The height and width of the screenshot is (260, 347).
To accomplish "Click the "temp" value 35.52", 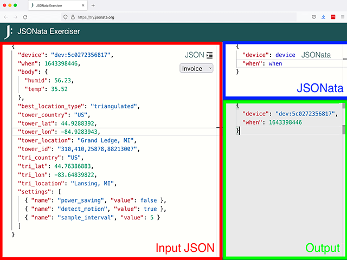I will [x=59, y=89].
